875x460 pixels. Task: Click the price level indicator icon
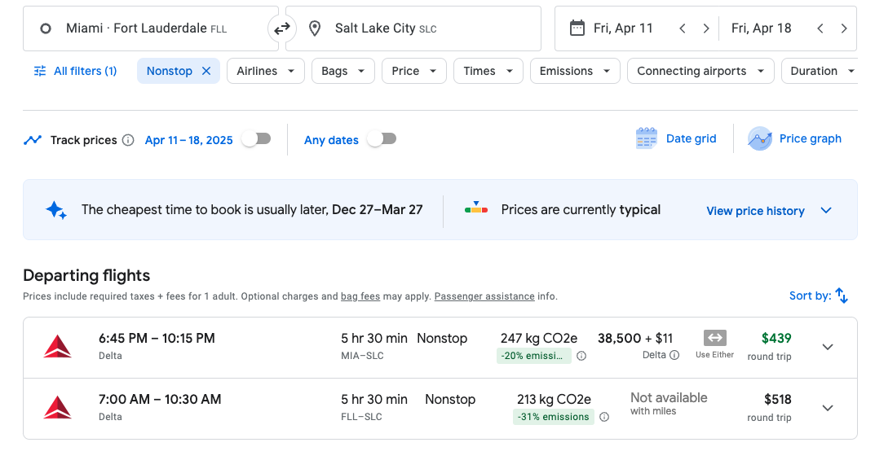point(476,208)
